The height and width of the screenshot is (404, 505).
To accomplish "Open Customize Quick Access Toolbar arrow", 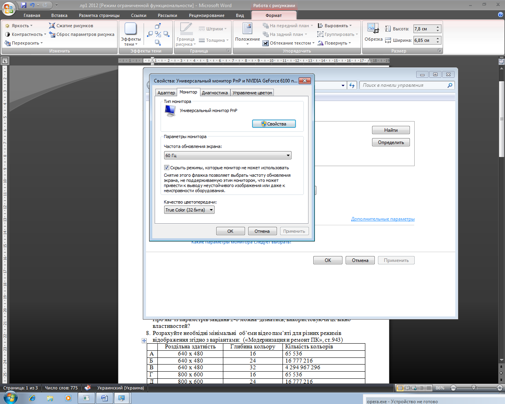I will 56,5.
